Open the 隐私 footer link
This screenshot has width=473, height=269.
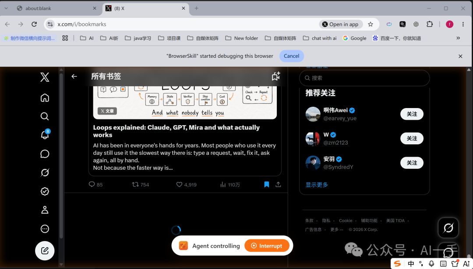tap(326, 220)
